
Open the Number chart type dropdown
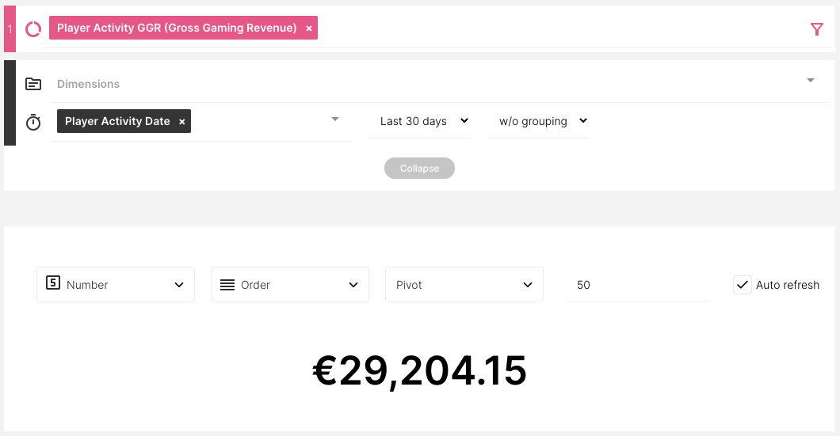[116, 285]
